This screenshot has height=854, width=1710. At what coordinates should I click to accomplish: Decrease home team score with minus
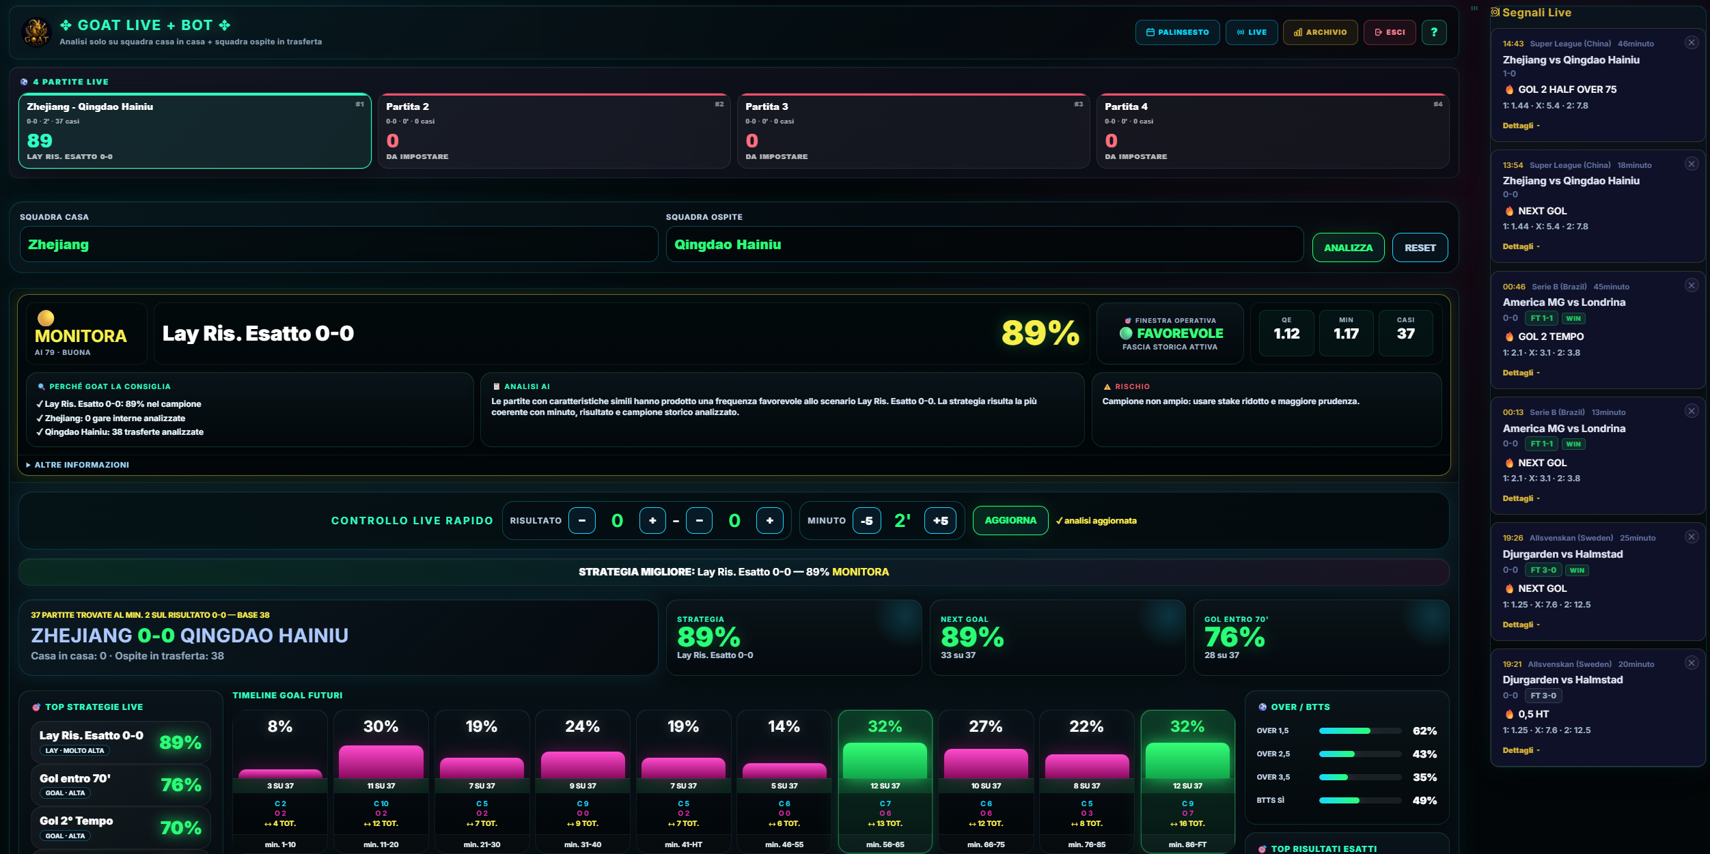pos(582,520)
